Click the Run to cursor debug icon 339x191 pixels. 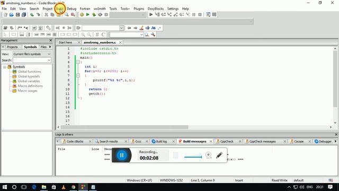pos(157,14)
